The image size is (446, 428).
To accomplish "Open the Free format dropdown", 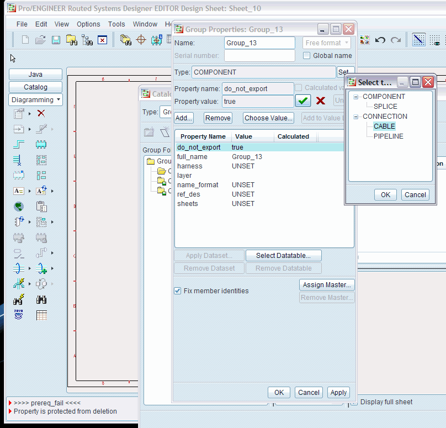I will (x=327, y=43).
